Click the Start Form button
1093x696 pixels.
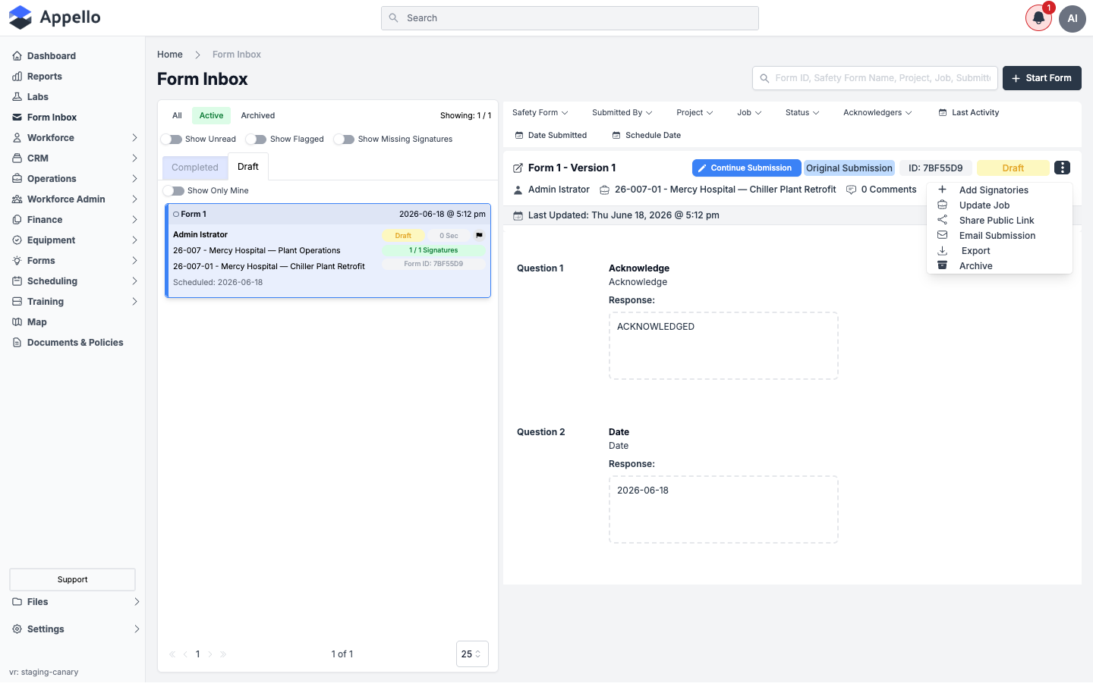click(x=1041, y=78)
